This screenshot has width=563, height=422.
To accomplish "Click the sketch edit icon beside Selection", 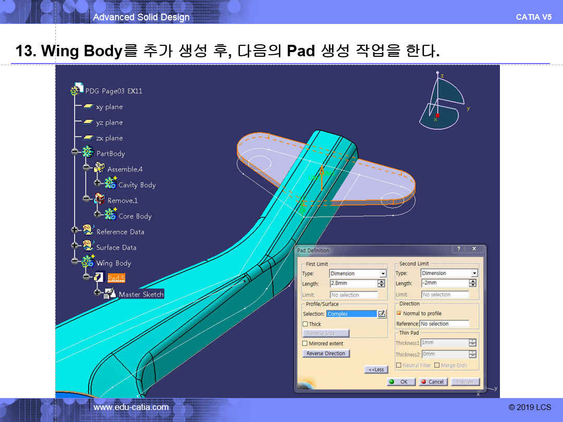I will click(x=382, y=314).
